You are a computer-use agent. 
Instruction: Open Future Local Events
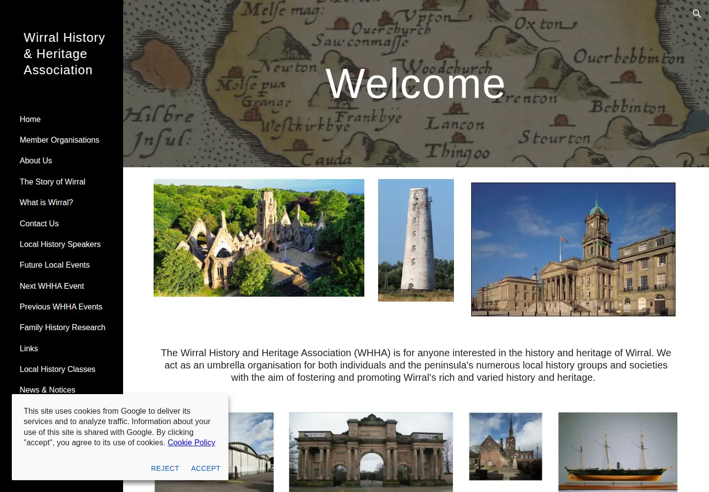point(55,265)
